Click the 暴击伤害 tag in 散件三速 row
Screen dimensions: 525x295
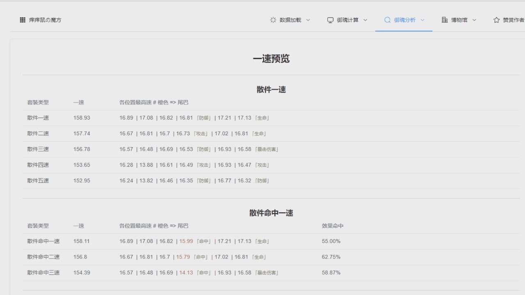267,149
